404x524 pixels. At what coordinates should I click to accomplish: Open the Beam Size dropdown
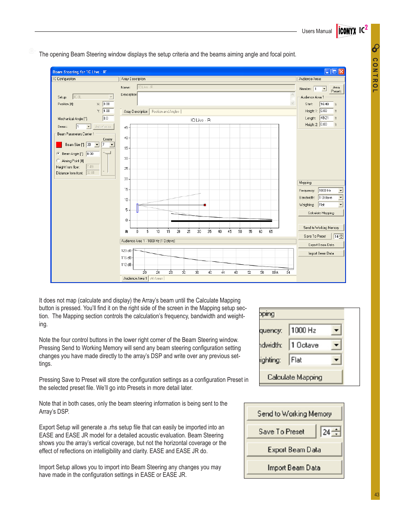point(97,145)
